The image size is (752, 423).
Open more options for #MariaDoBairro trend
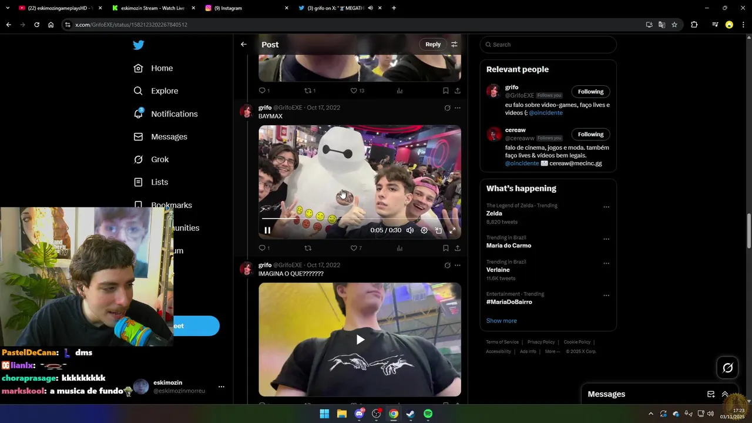pos(606,296)
